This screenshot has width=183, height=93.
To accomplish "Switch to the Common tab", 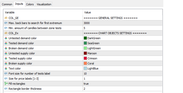I will [7, 4].
